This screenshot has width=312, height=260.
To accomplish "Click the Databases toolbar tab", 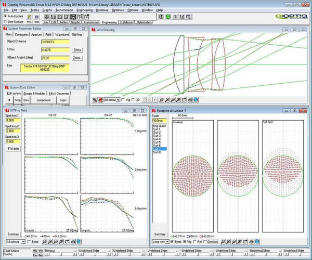I will pyautogui.click(x=126, y=22).
